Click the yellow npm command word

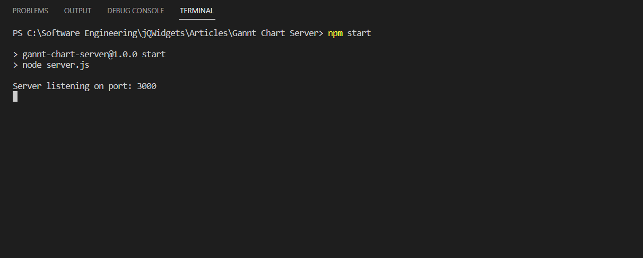coord(335,33)
